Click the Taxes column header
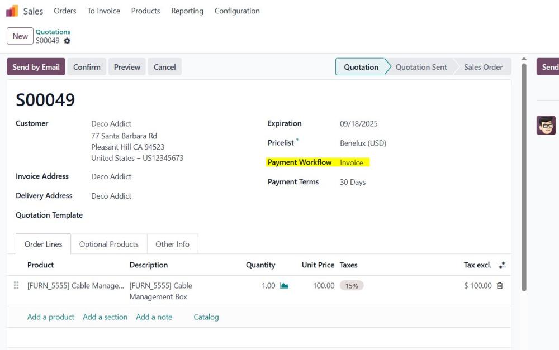 (x=348, y=265)
